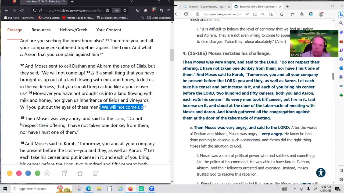This screenshot has height=193, width=344.
Task: Click the Save to Pocket icon
Action: pos(138,10)
